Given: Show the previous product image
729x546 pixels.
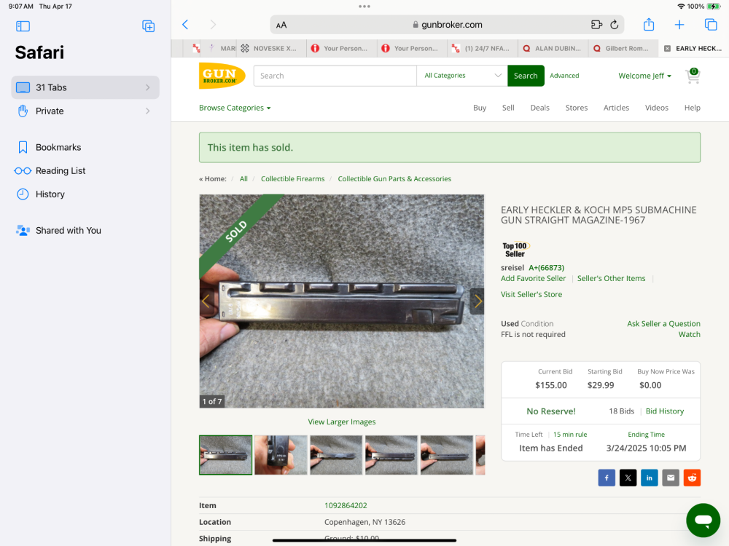Looking at the screenshot, I should pos(206,301).
